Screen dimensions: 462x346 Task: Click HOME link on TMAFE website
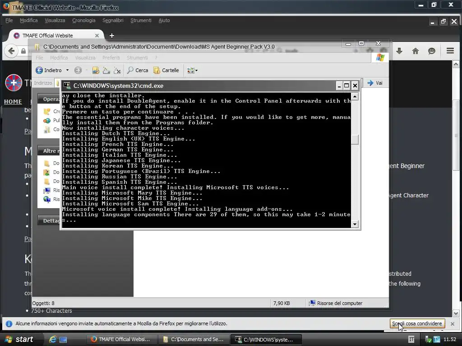[x=13, y=101]
